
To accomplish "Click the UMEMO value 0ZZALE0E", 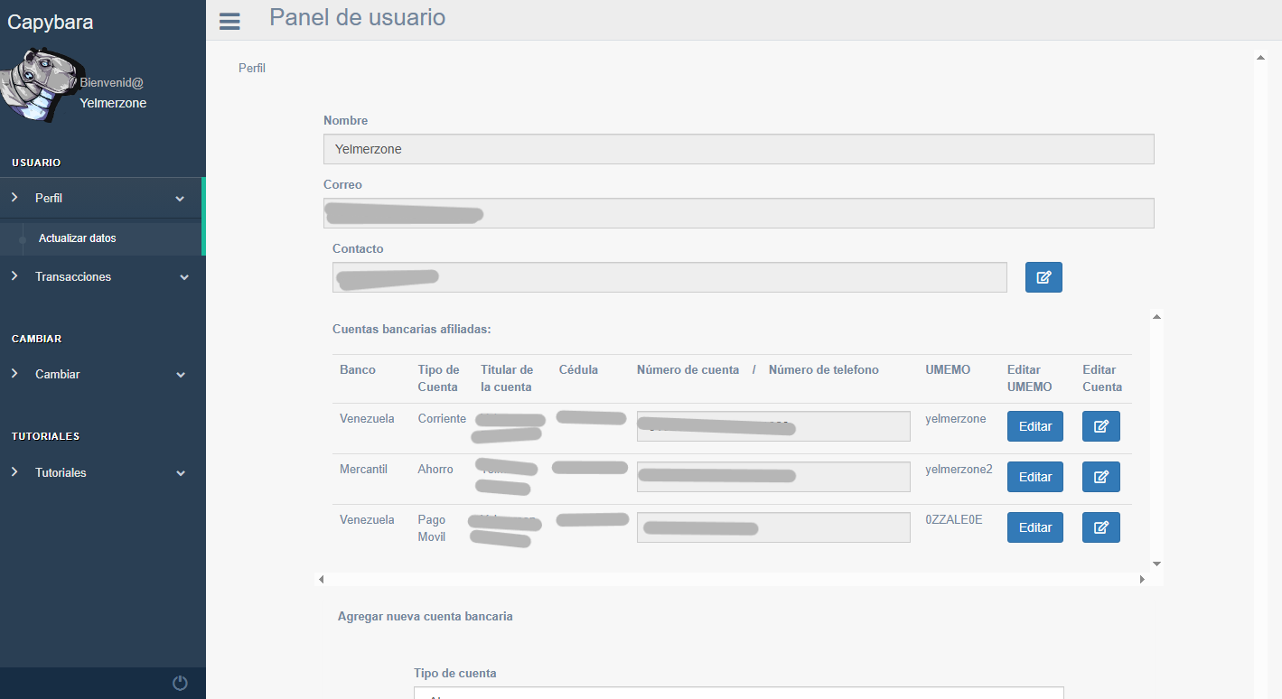I will (953, 520).
